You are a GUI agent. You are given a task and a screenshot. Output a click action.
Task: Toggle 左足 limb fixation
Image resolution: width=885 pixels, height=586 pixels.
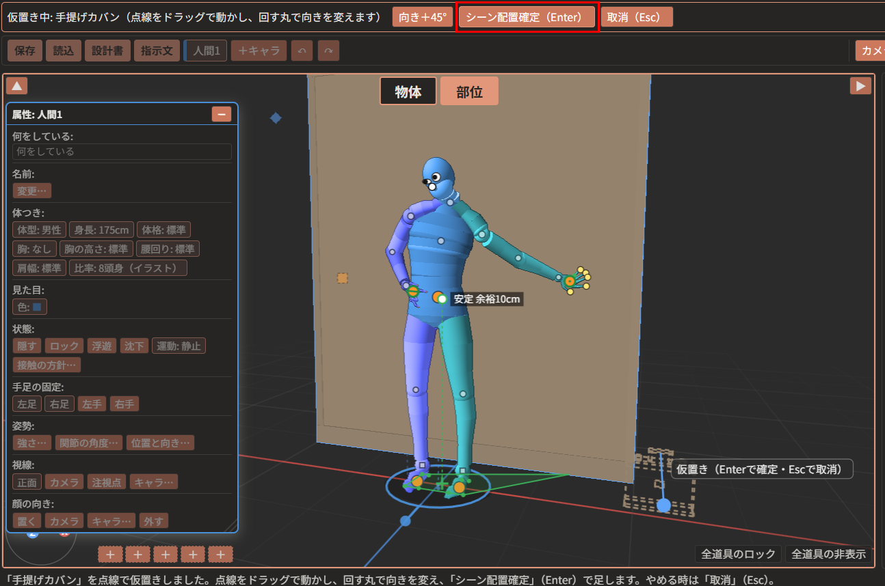27,404
